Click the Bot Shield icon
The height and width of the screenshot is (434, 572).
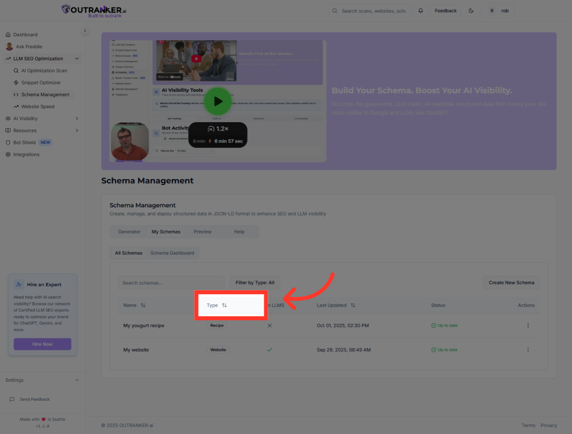(x=8, y=143)
